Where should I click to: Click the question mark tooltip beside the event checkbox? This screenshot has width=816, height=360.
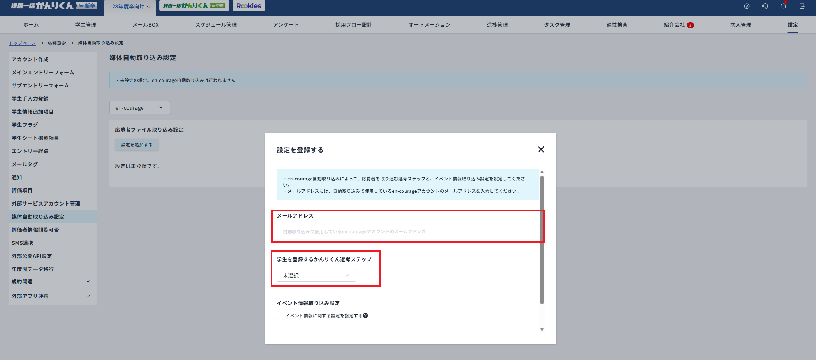(366, 316)
